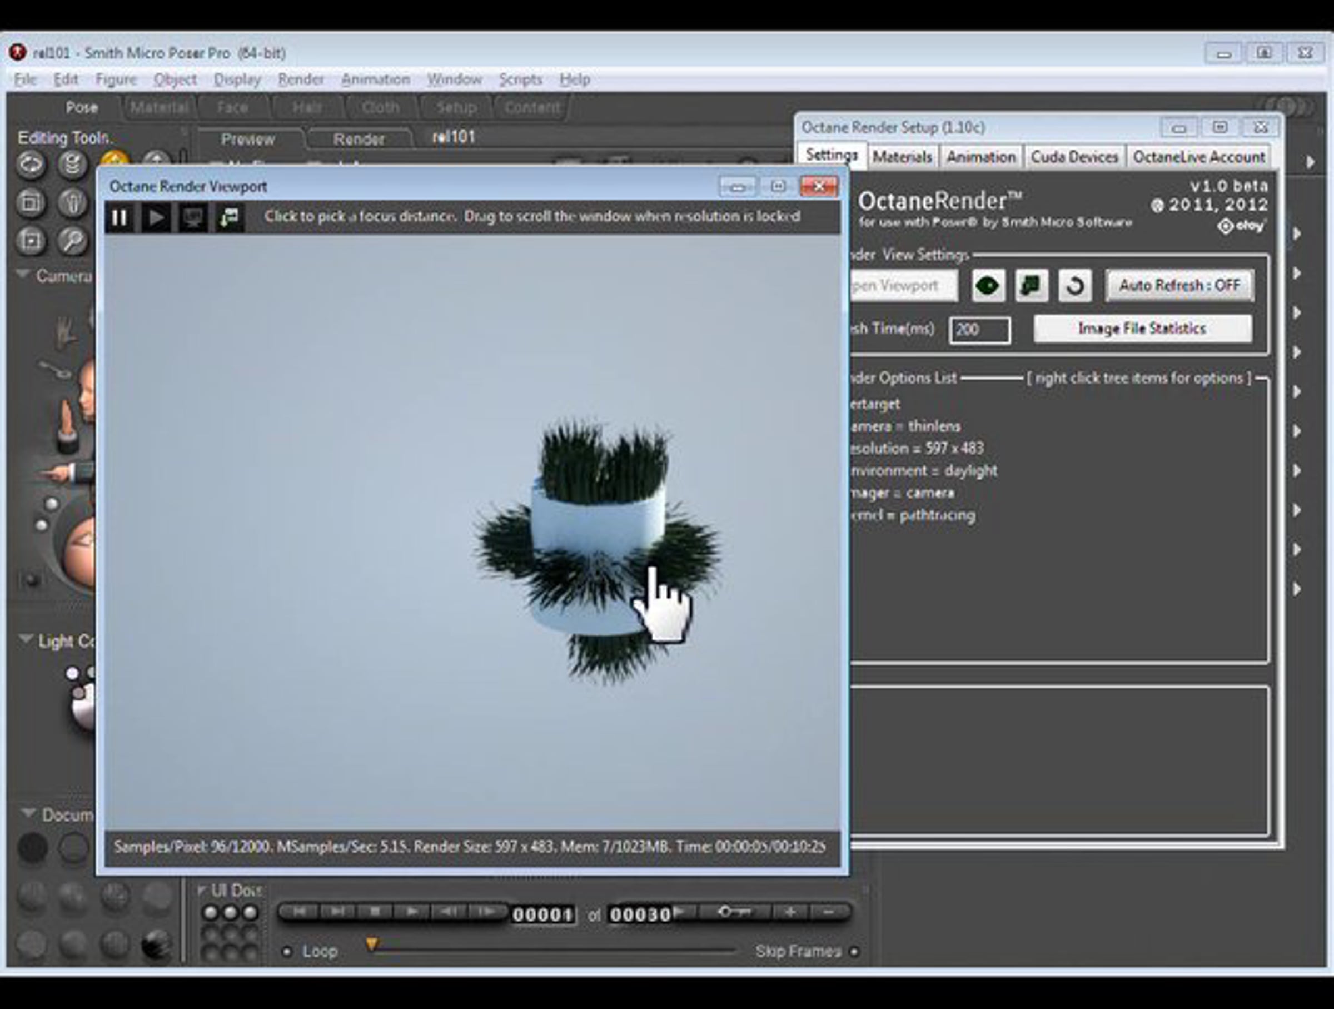Viewport: 1334px width, 1009px height.
Task: Switch to the Cloth room tab
Action: point(380,107)
